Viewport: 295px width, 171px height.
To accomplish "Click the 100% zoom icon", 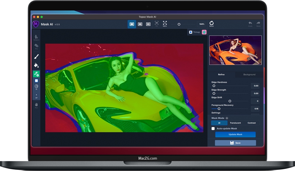I will pyautogui.click(x=165, y=24).
